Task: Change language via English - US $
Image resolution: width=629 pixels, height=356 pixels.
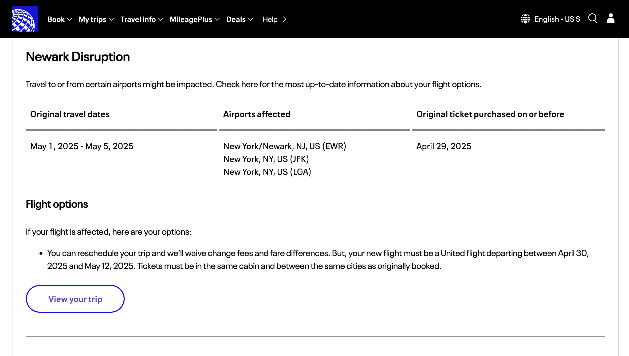Action: (557, 19)
